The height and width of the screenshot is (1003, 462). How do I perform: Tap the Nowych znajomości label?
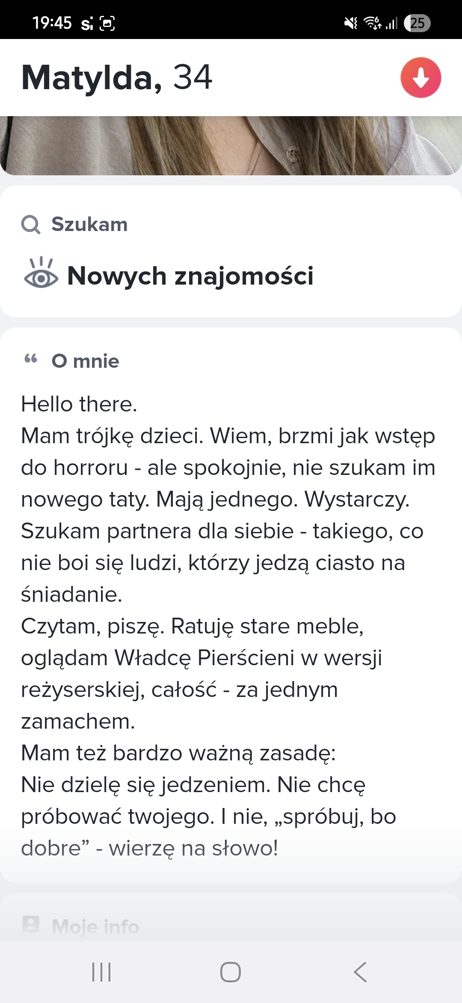click(190, 276)
